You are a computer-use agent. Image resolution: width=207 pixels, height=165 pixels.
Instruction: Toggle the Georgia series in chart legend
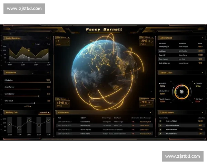click(36, 44)
